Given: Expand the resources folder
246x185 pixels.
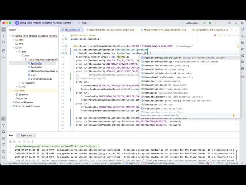Looking at the screenshot, I should click(20, 83).
